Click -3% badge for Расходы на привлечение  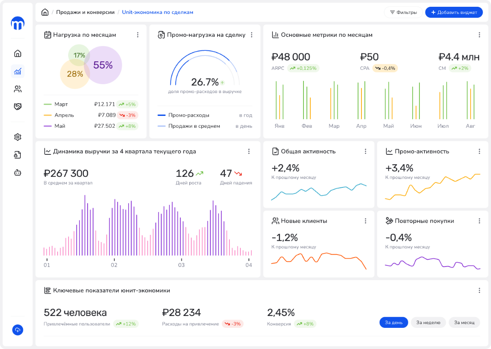(x=233, y=324)
